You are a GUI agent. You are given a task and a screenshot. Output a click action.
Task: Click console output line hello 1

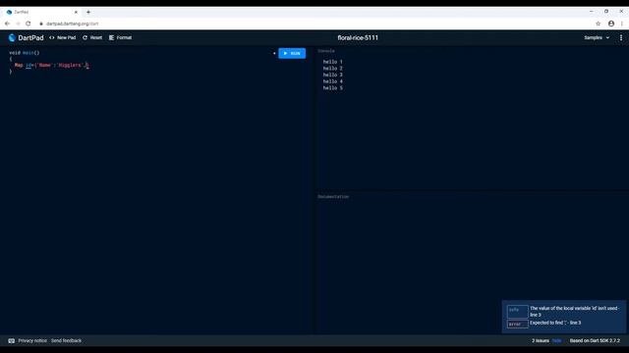click(332, 62)
